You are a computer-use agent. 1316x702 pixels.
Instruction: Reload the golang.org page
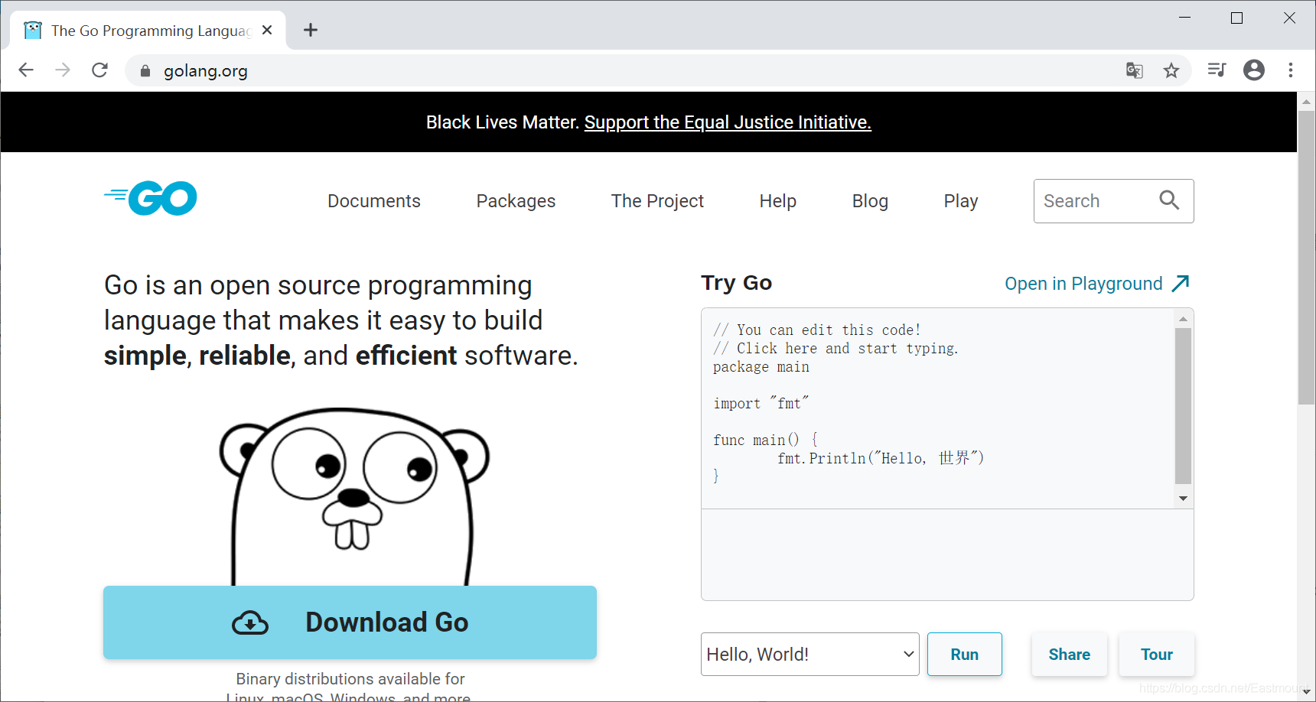(x=99, y=70)
